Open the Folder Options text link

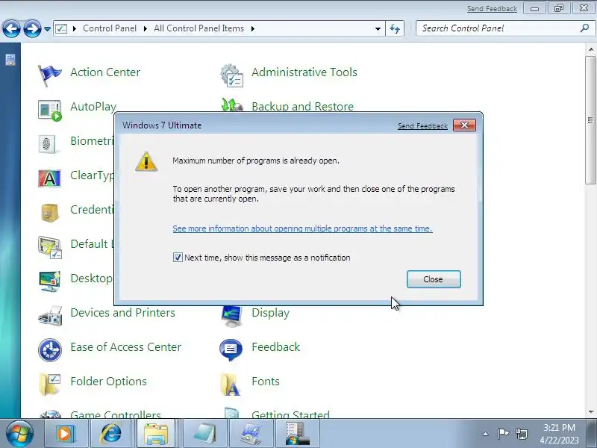tap(108, 382)
